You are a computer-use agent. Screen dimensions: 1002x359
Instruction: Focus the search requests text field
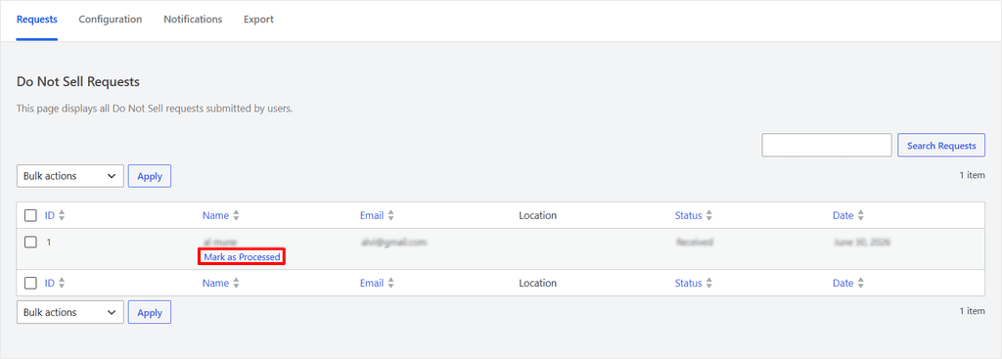point(826,145)
